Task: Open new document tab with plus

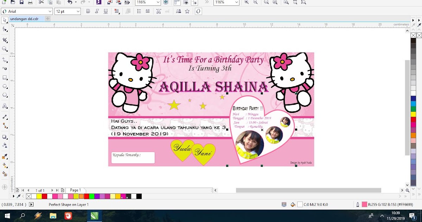Action: 47,19
